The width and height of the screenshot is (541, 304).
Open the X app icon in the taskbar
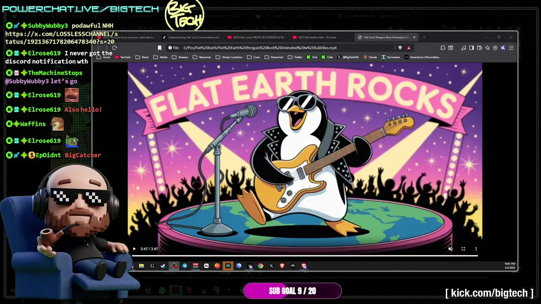click(271, 266)
